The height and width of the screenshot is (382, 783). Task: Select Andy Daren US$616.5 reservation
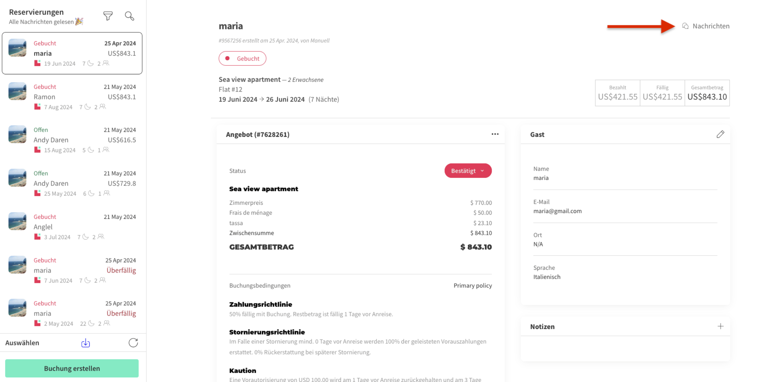click(72, 140)
